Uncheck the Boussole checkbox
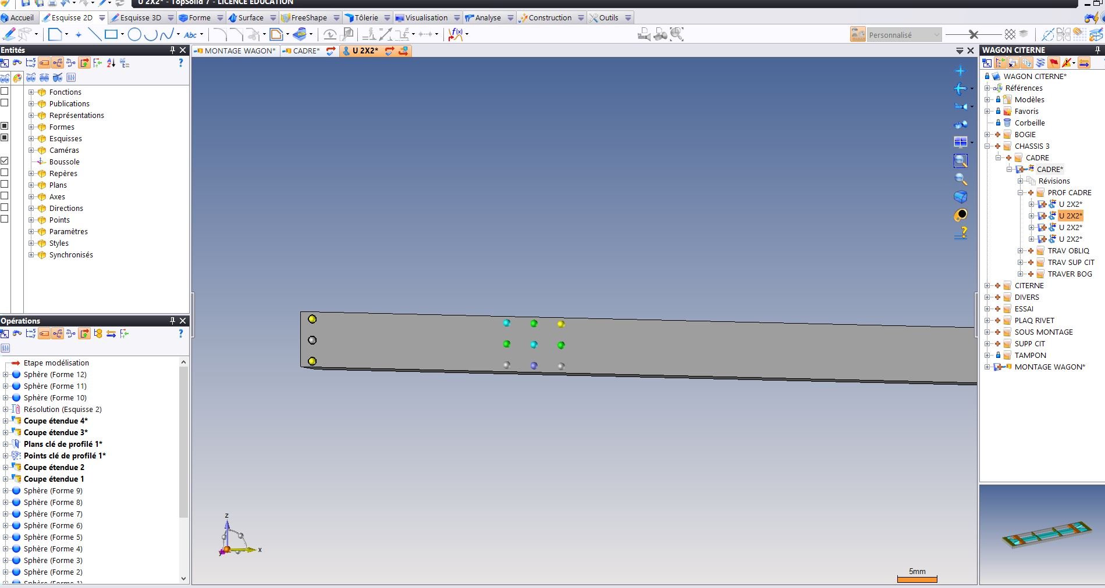Viewport: 1105px width, 588px height. [x=5, y=161]
